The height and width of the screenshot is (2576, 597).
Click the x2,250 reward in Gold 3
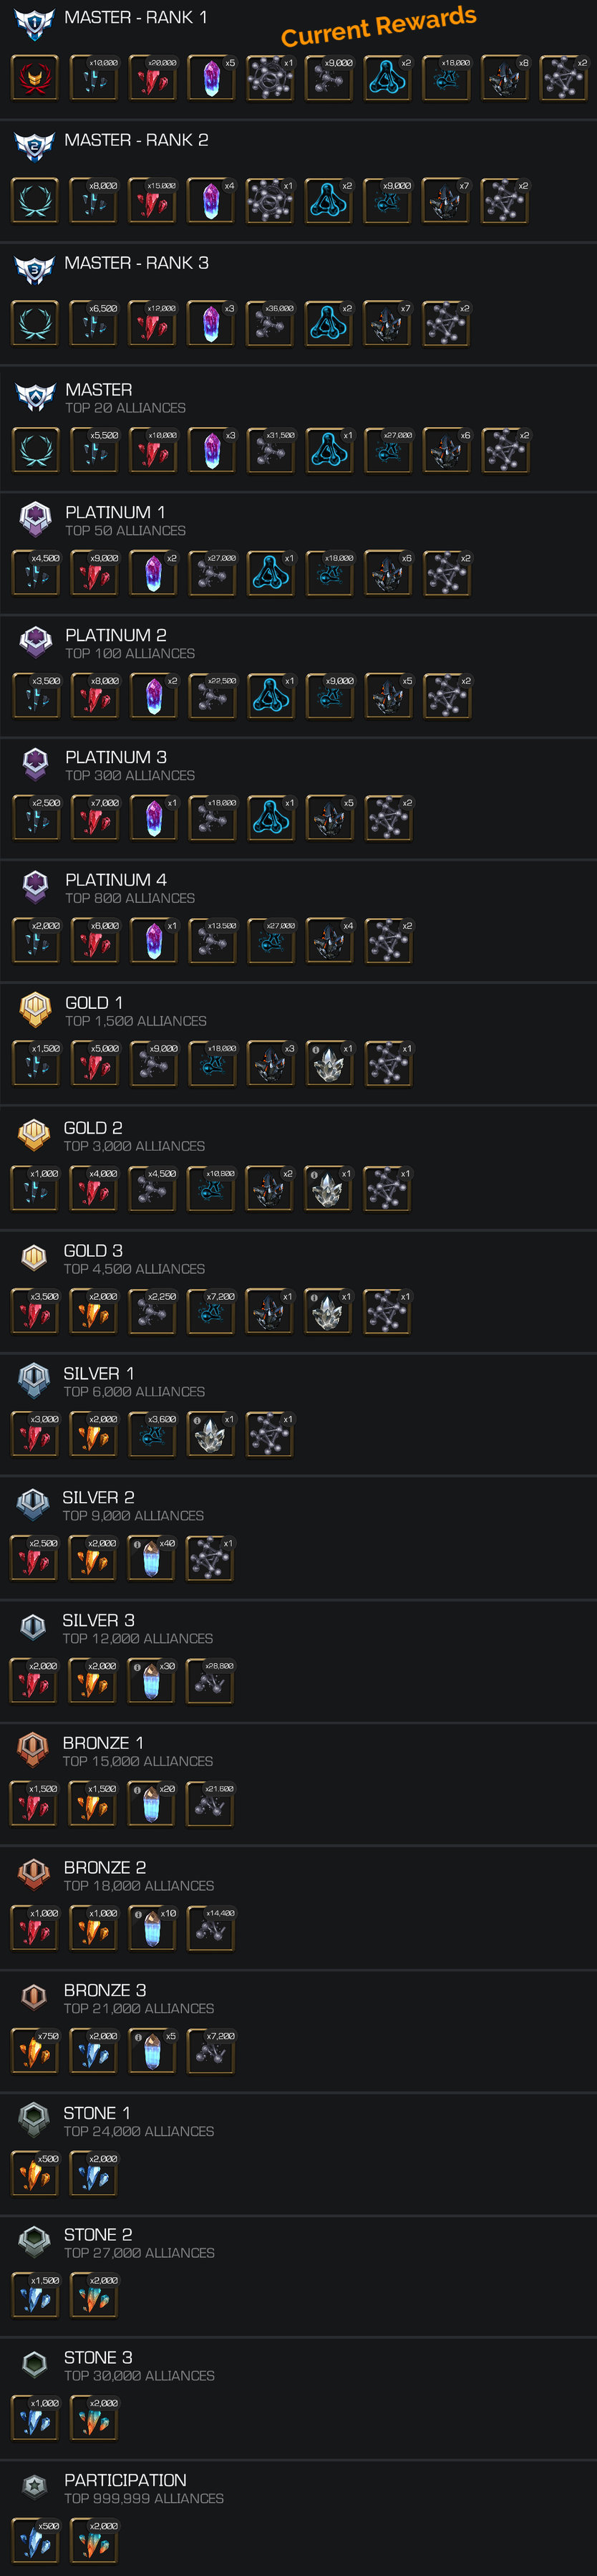pyautogui.click(x=152, y=1312)
